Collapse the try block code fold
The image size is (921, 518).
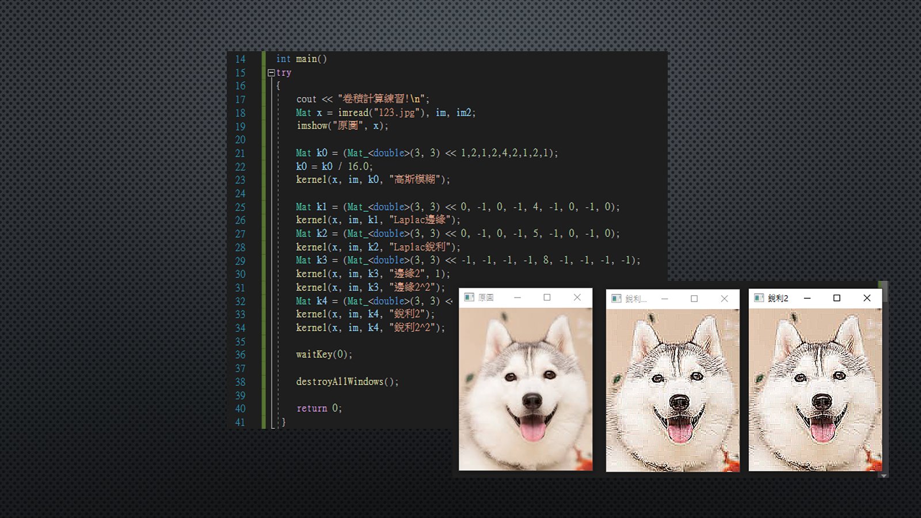271,73
